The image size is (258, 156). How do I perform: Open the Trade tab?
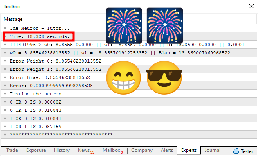point(12,150)
